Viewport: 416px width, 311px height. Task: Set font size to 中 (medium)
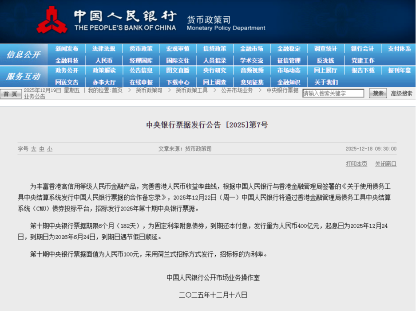pyautogui.click(x=42, y=149)
